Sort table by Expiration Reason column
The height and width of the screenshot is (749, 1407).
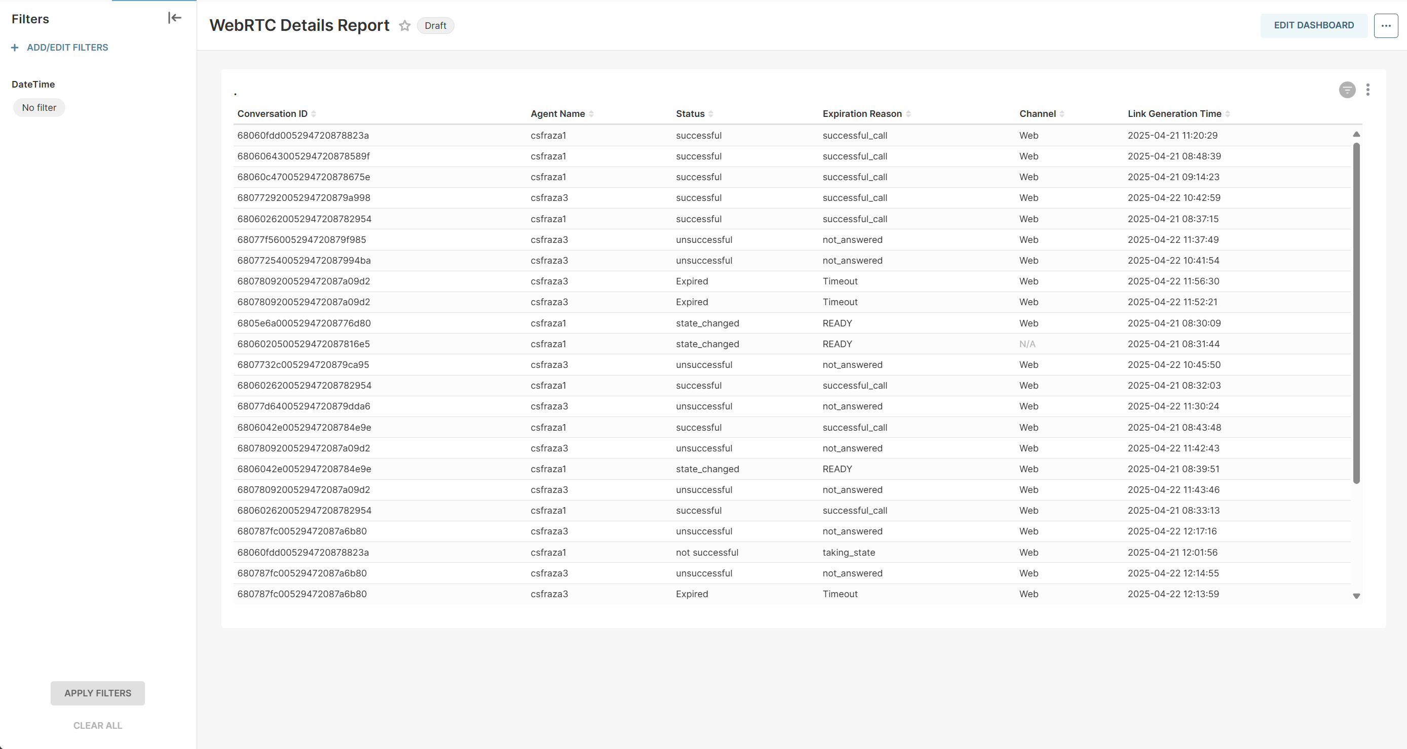908,114
